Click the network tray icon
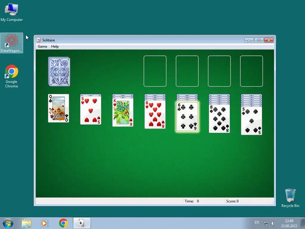 [x=266, y=223]
